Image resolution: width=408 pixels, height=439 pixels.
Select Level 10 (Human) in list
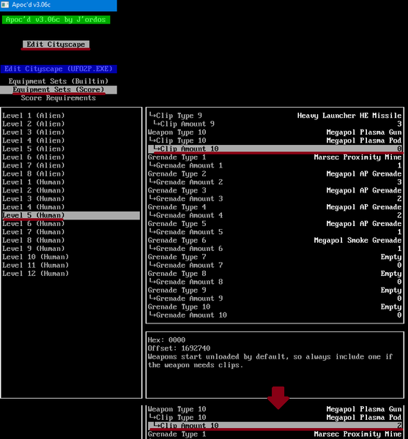(36, 257)
